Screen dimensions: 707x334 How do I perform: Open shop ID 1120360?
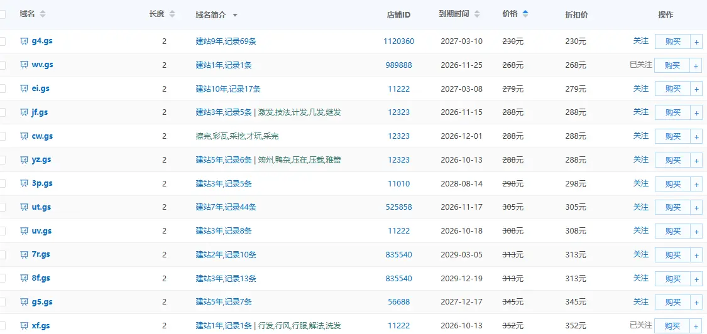point(398,41)
